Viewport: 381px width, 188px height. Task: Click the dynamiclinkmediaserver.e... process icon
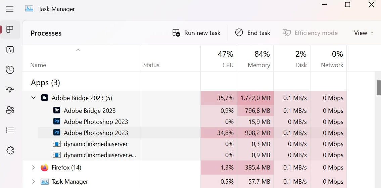57,155
